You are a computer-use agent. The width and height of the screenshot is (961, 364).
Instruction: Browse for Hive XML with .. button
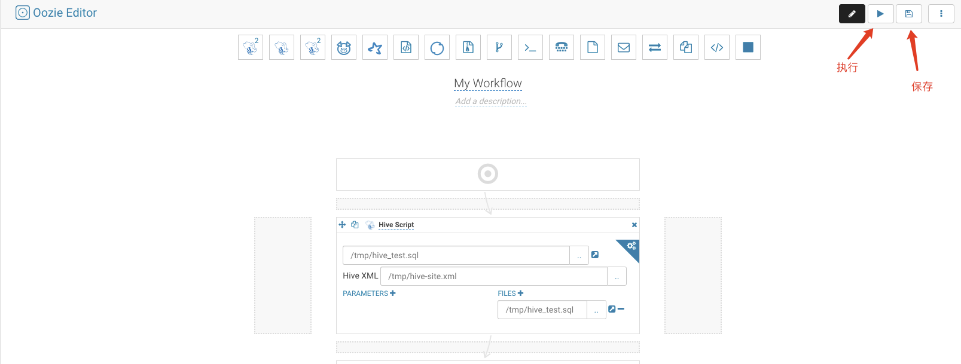tap(617, 276)
